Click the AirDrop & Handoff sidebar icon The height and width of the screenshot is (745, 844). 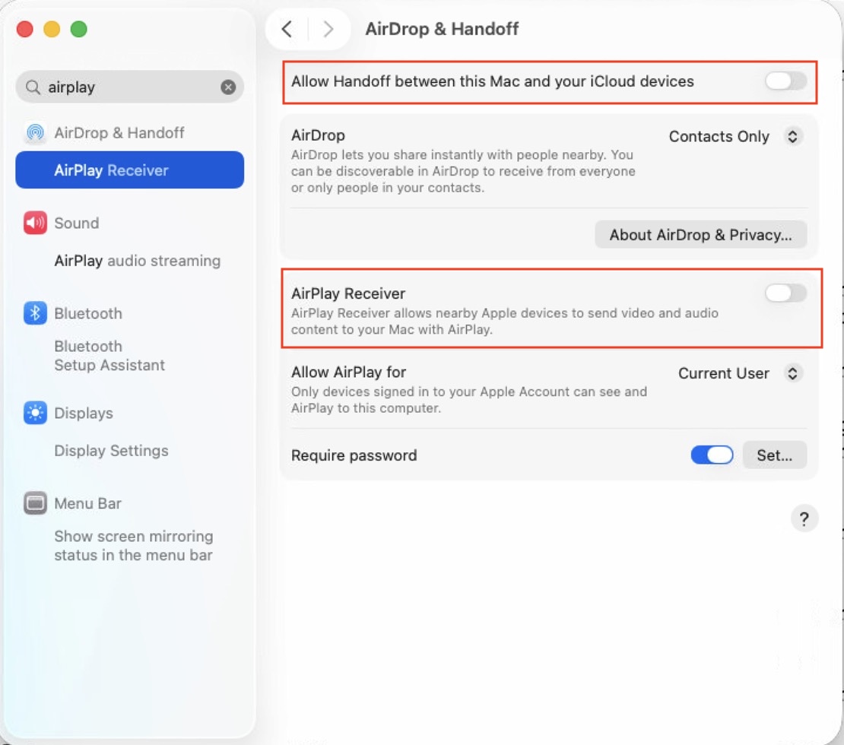(x=35, y=133)
